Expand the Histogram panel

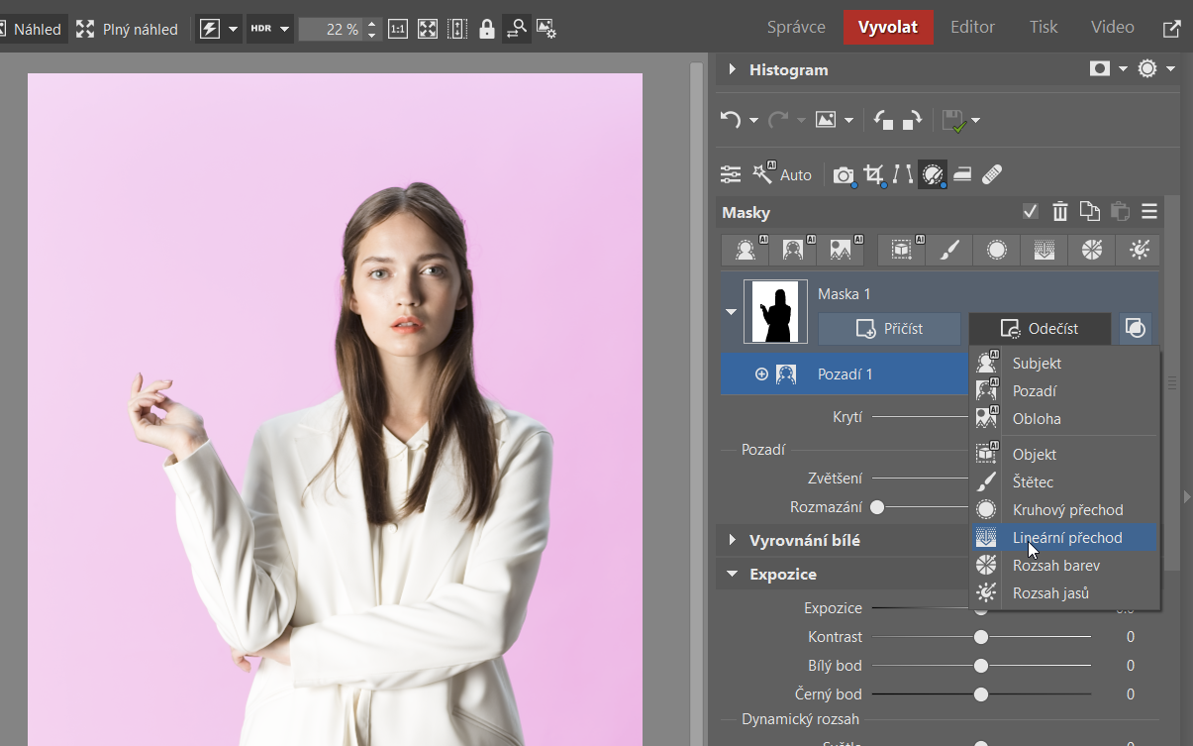(733, 69)
